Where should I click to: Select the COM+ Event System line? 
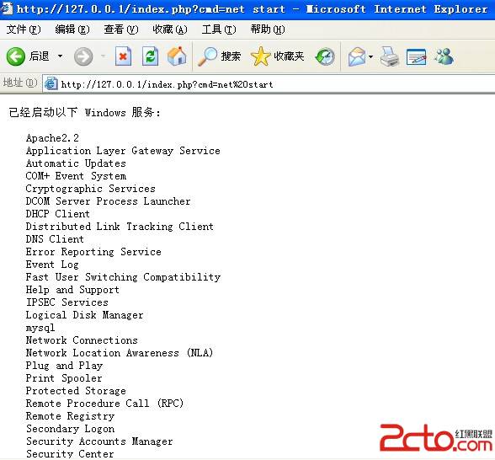point(76,176)
